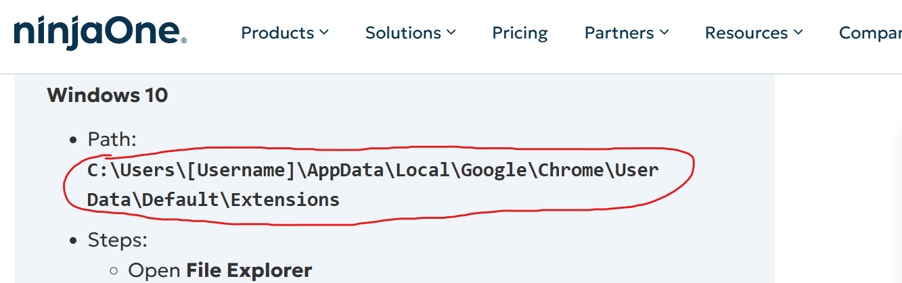The width and height of the screenshot is (902, 283).
Task: Select the partially visible Company nav item
Action: point(870,32)
